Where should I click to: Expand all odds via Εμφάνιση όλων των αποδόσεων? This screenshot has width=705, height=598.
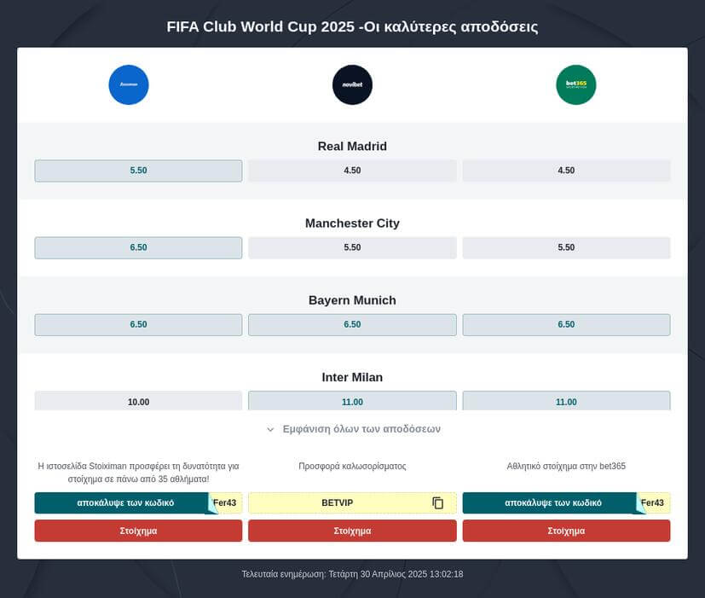tap(361, 429)
